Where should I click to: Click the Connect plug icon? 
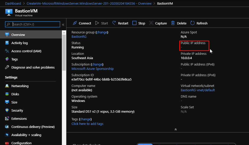point(75,23)
